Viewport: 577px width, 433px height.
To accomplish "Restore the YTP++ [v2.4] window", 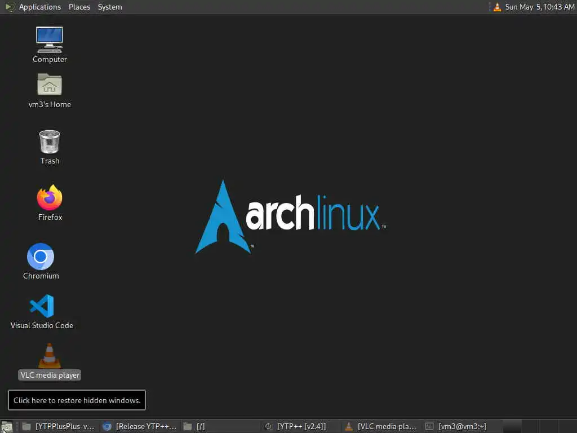I will pos(301,426).
